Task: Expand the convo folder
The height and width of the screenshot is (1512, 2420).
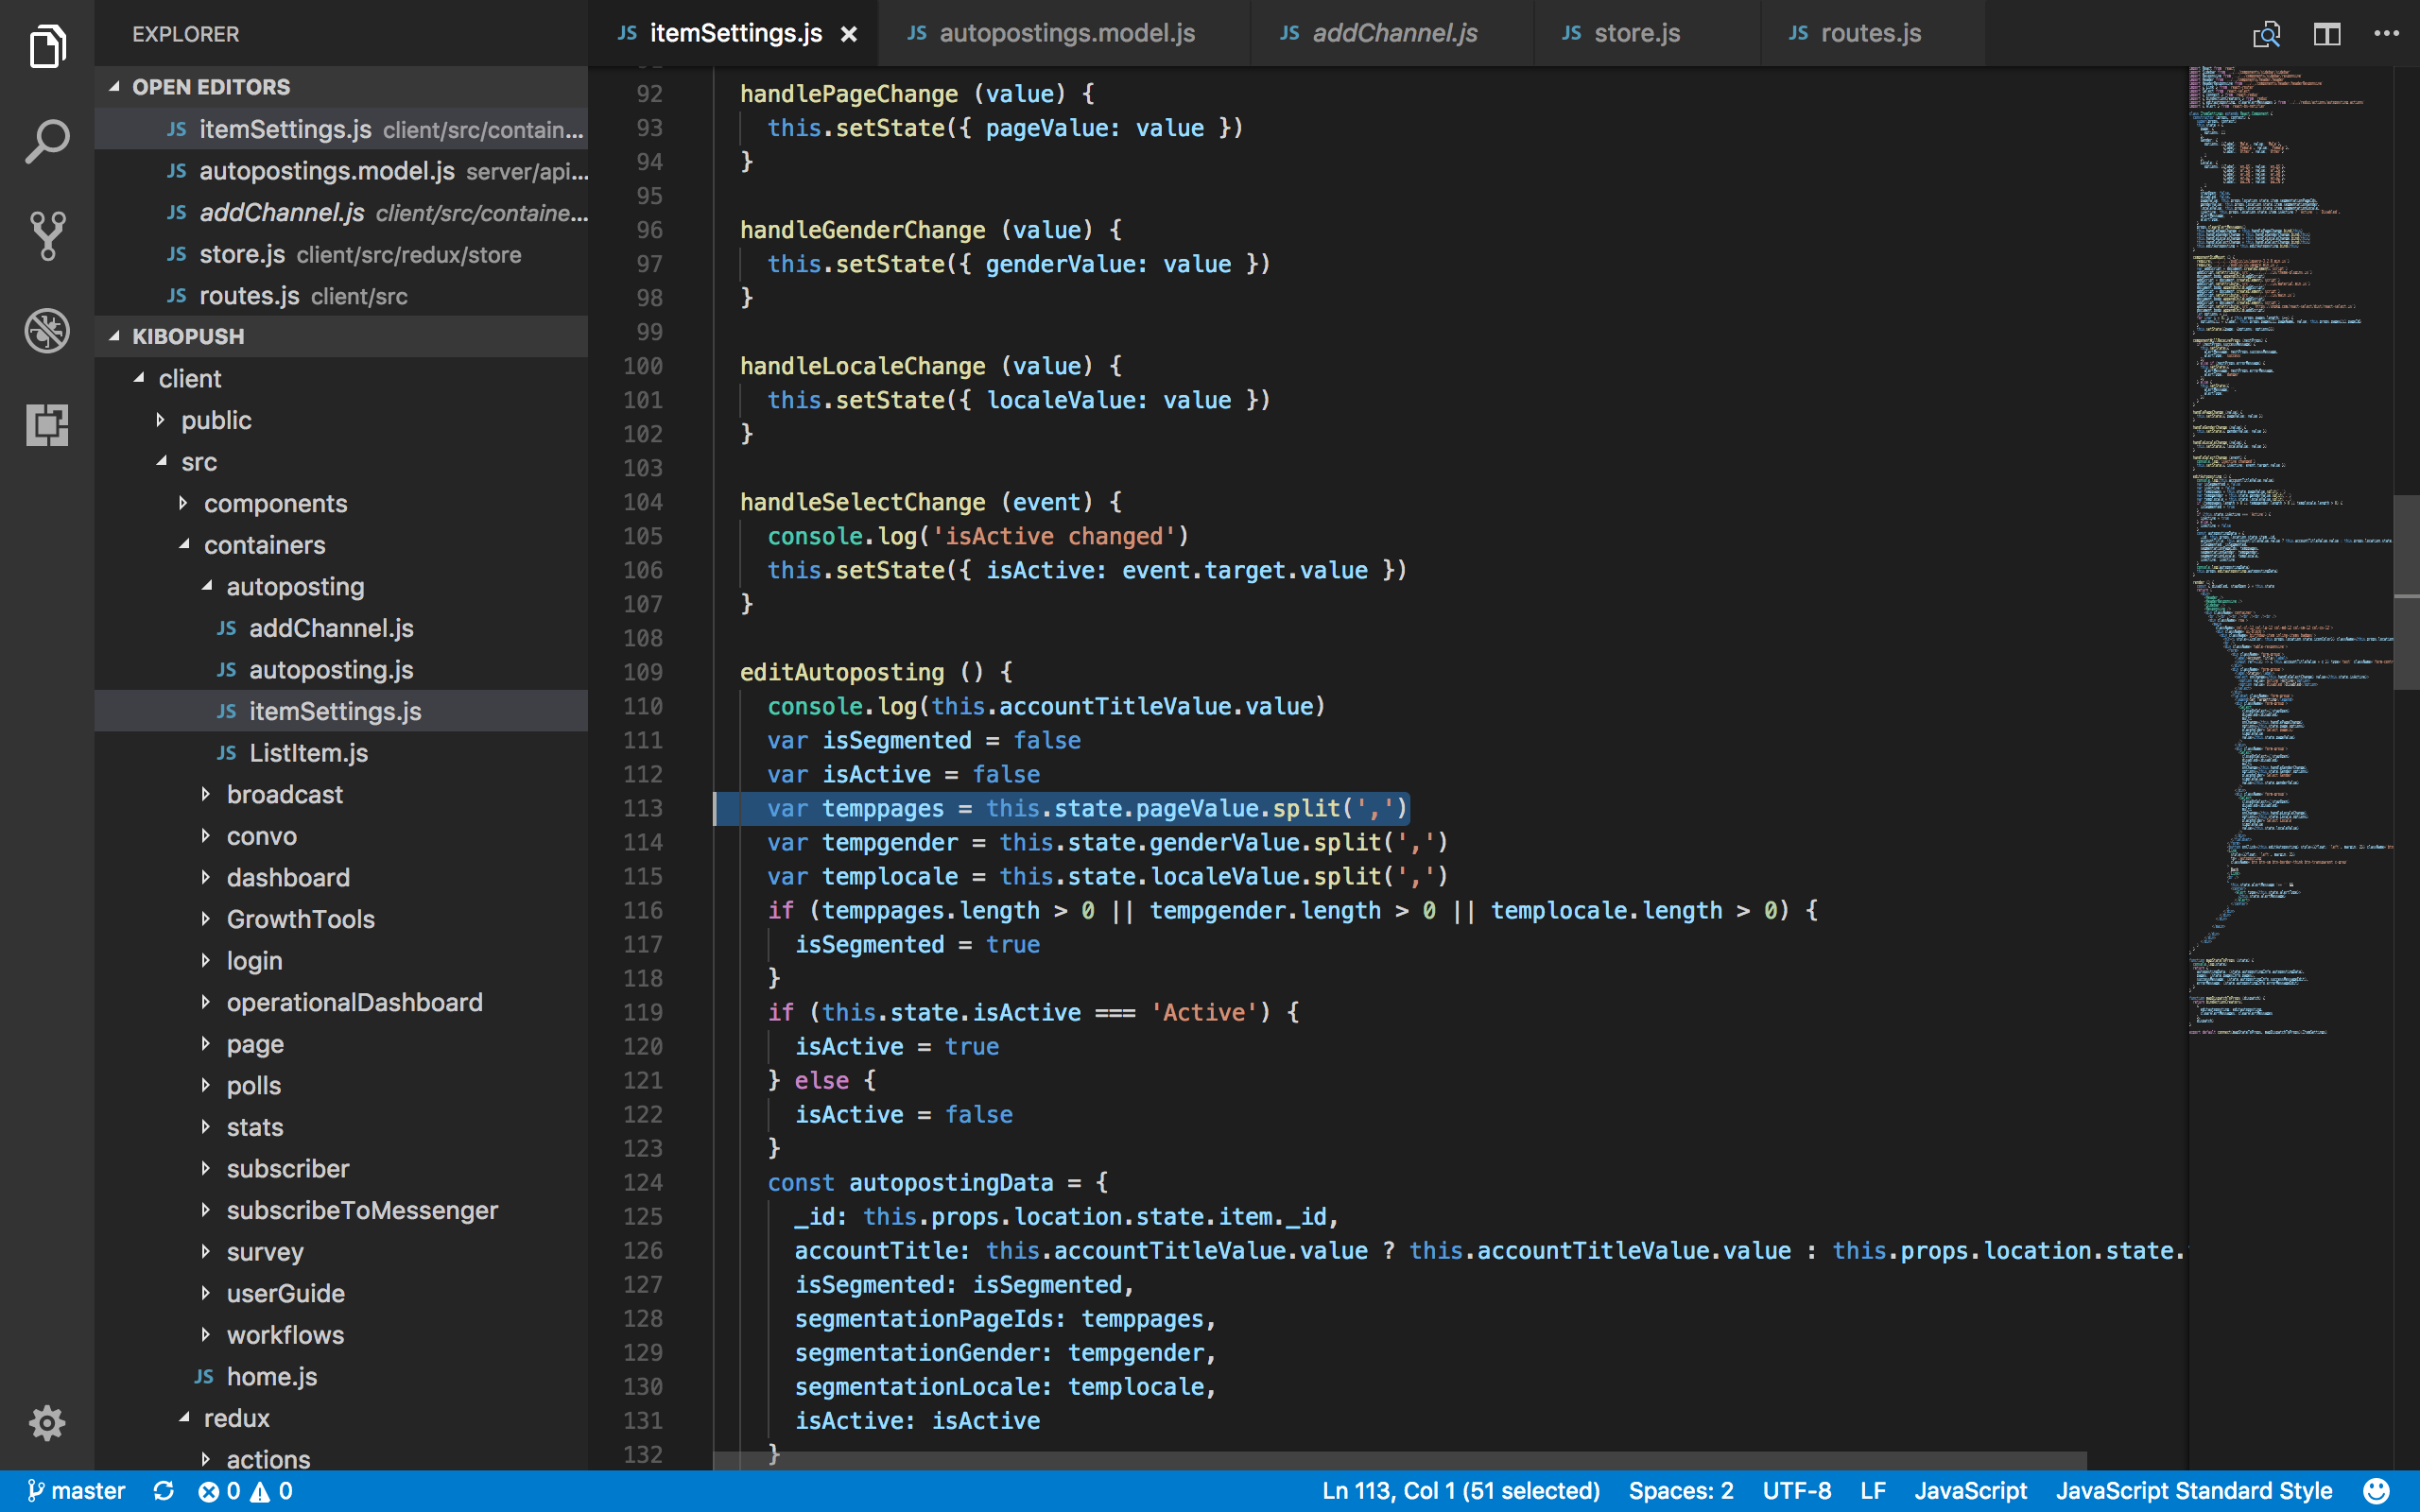Action: click(341, 836)
